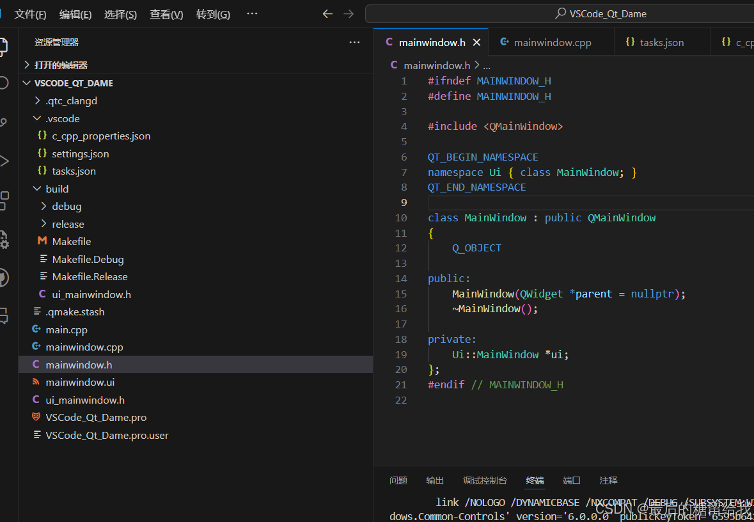Screen dimensions: 754x522
Task: Click line number 9 in the gutter
Action: click(x=404, y=202)
